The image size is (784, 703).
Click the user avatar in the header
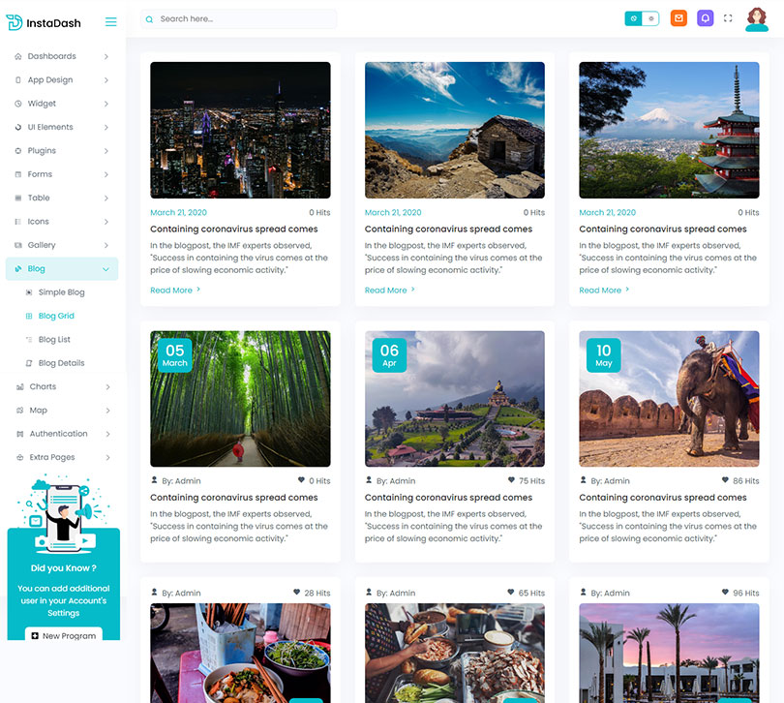[757, 18]
